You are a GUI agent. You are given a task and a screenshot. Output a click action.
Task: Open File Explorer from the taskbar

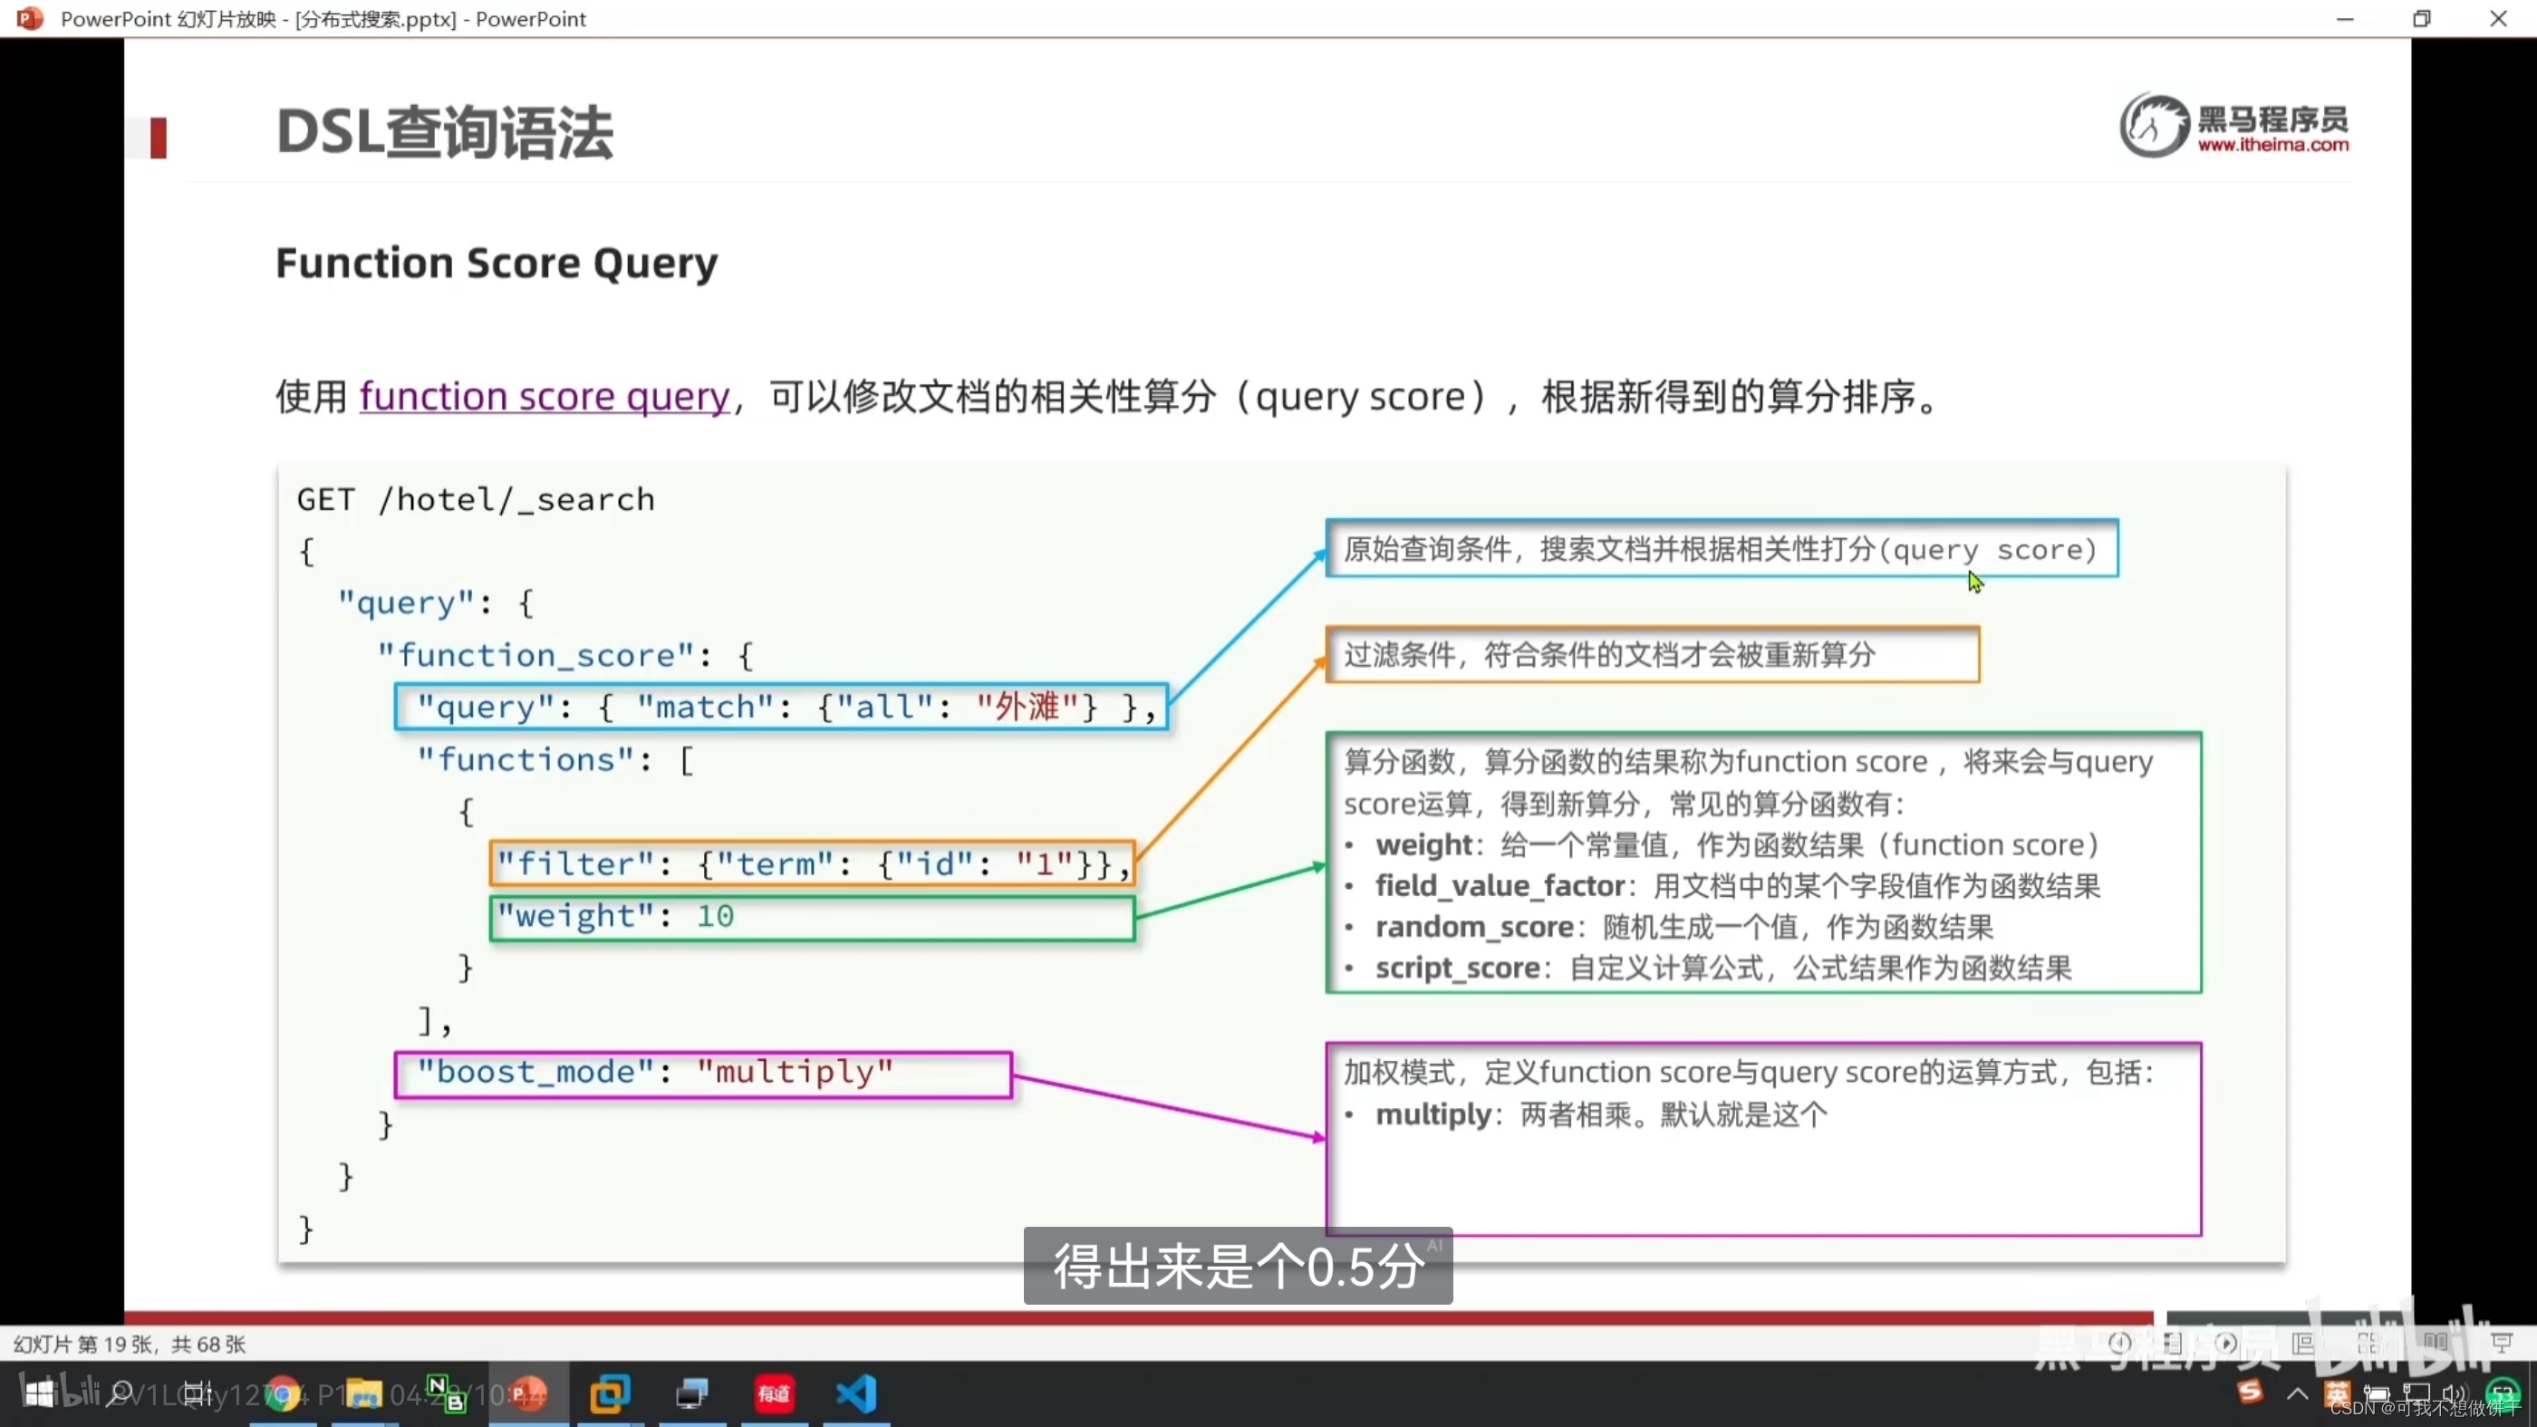363,1393
